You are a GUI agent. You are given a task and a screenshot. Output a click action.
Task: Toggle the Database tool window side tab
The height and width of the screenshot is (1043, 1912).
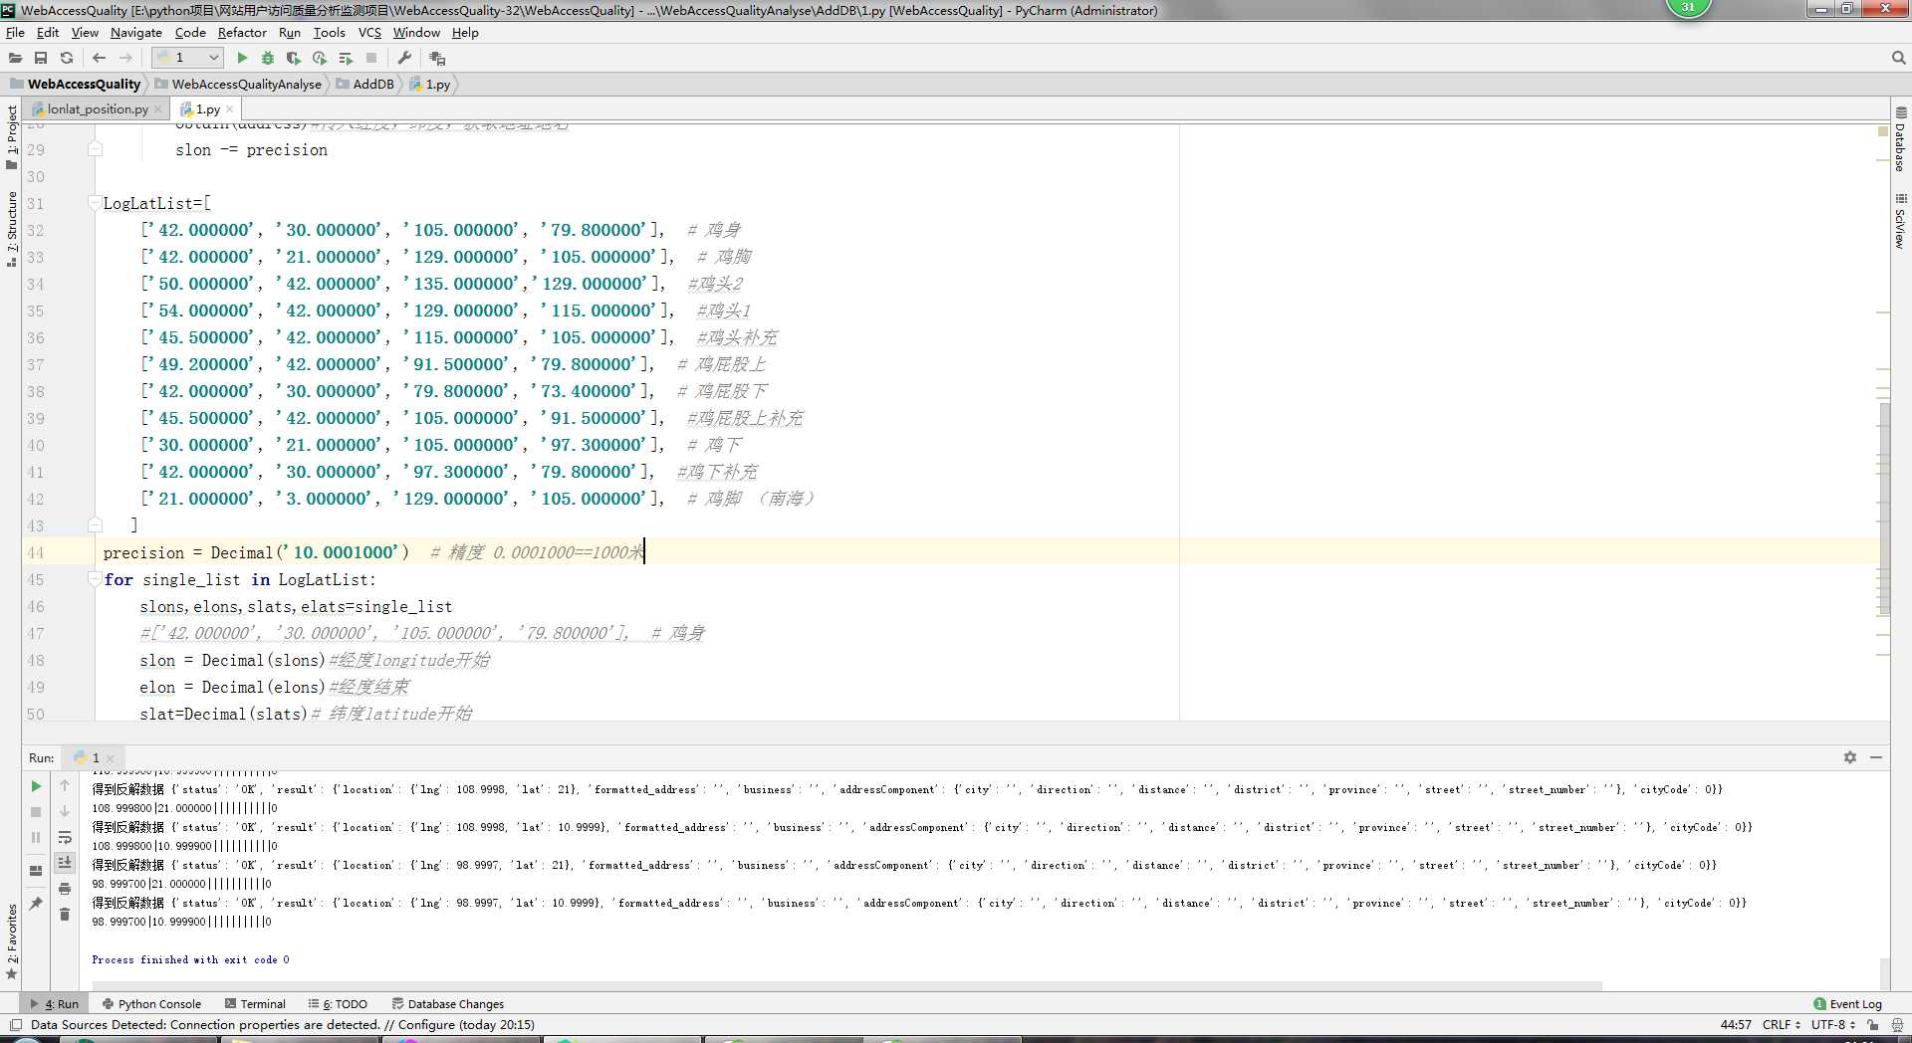[x=1900, y=139]
